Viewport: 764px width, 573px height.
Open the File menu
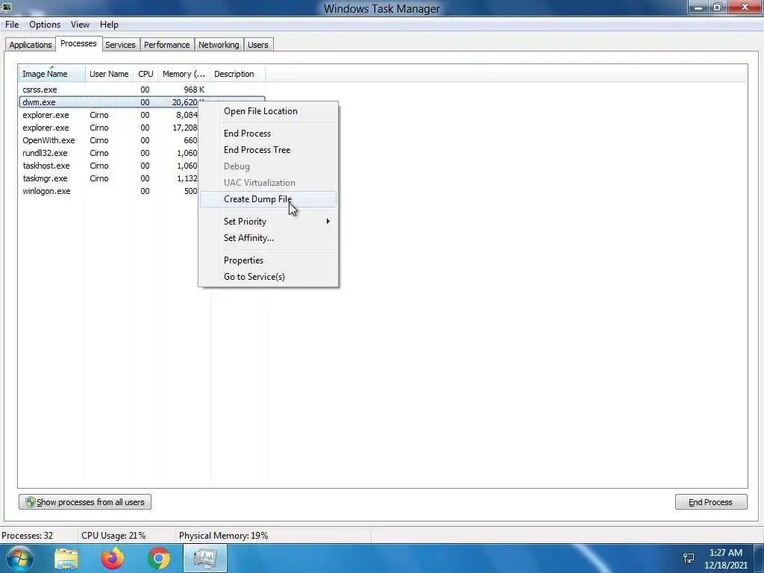coord(12,25)
